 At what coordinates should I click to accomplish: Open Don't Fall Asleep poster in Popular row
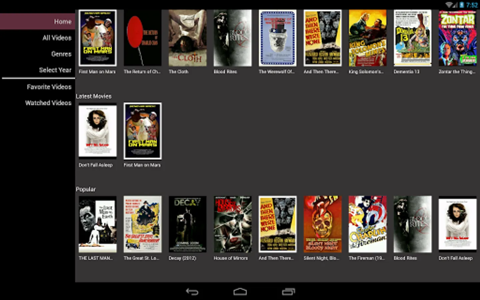point(458,224)
